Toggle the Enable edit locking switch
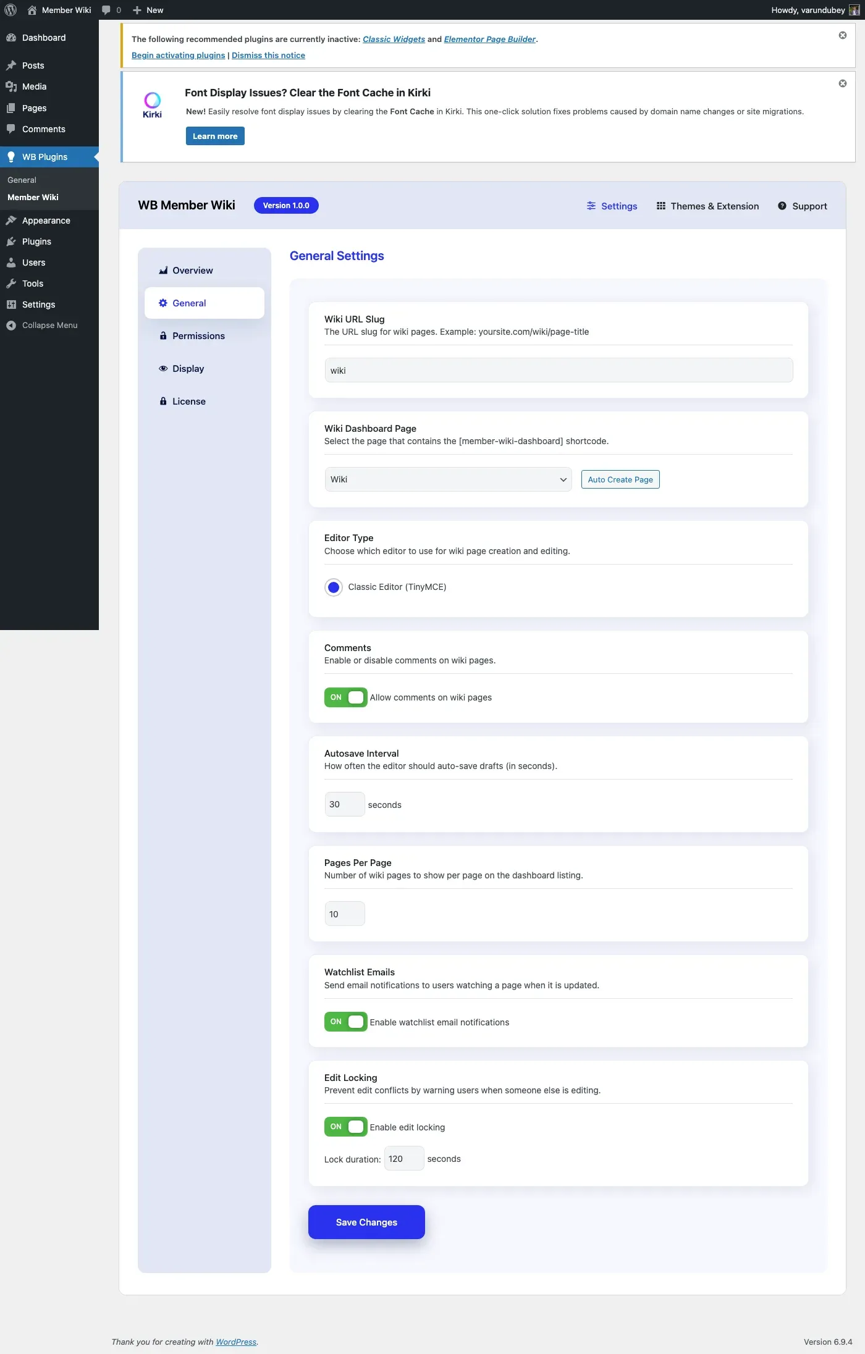The width and height of the screenshot is (865, 1354). tap(346, 1127)
